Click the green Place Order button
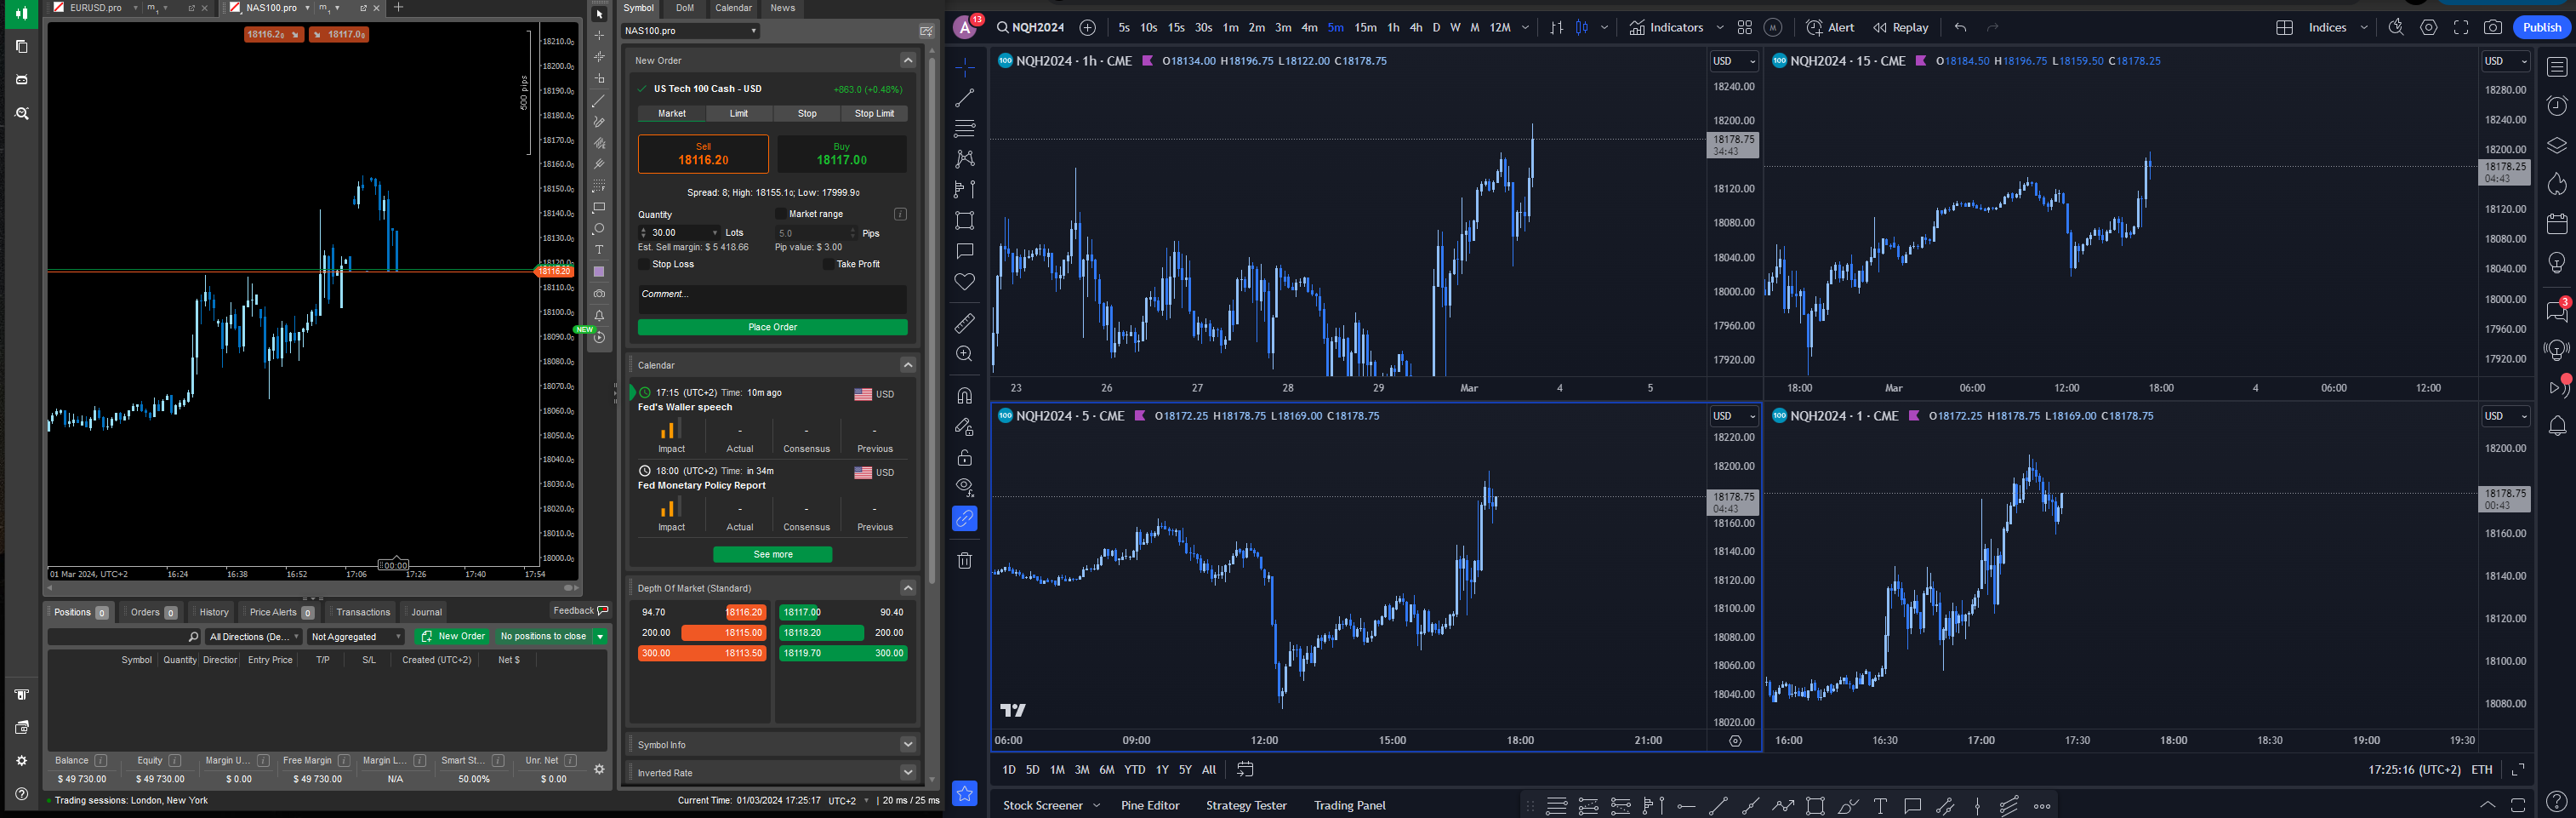The width and height of the screenshot is (2576, 818). pyautogui.click(x=772, y=327)
